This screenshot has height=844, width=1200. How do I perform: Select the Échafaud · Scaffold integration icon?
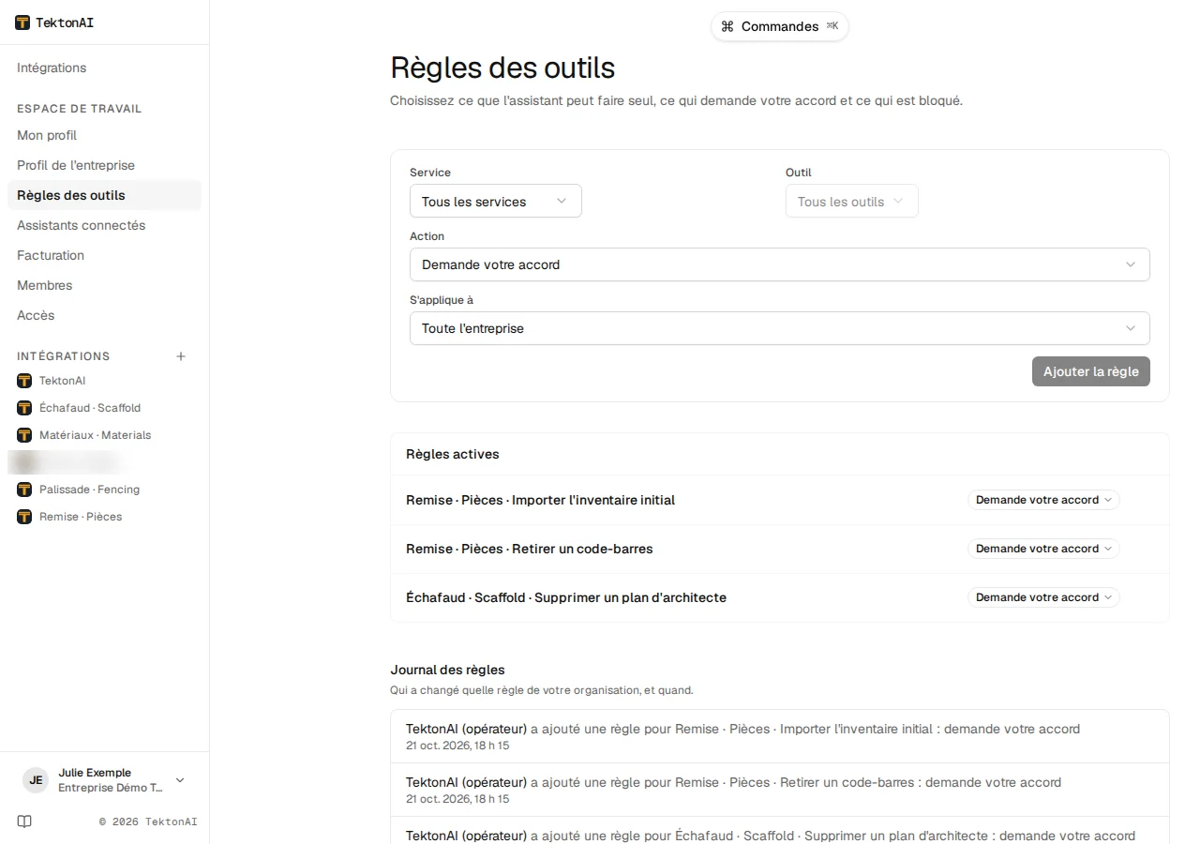coord(24,408)
